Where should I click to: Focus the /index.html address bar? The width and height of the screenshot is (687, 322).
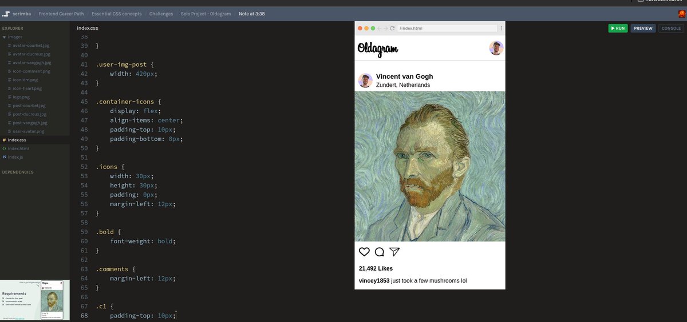pos(447,28)
